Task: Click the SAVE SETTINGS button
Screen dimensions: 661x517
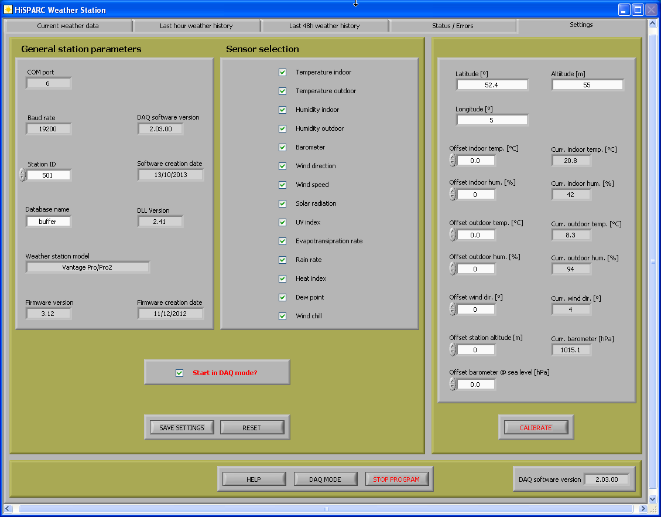Action: click(x=181, y=427)
